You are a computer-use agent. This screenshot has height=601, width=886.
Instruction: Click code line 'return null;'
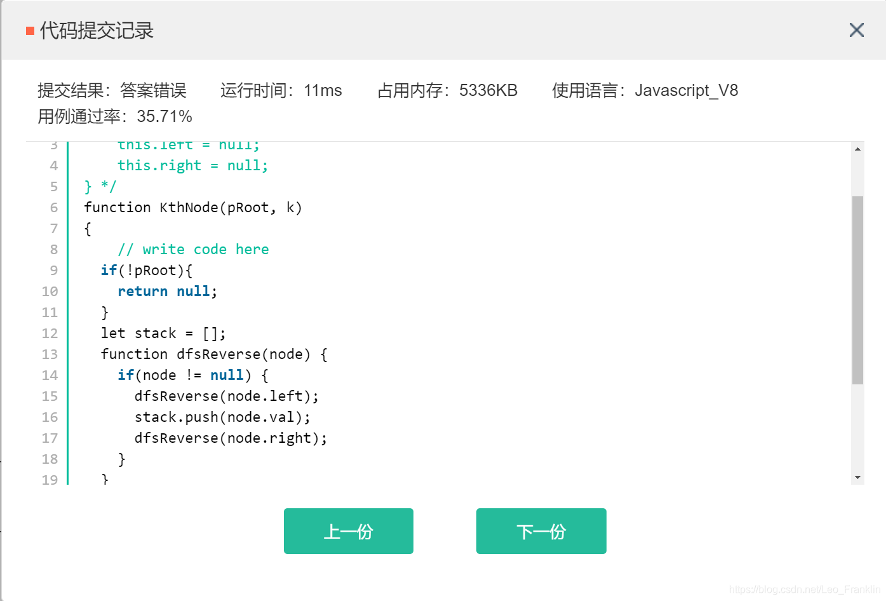click(168, 292)
